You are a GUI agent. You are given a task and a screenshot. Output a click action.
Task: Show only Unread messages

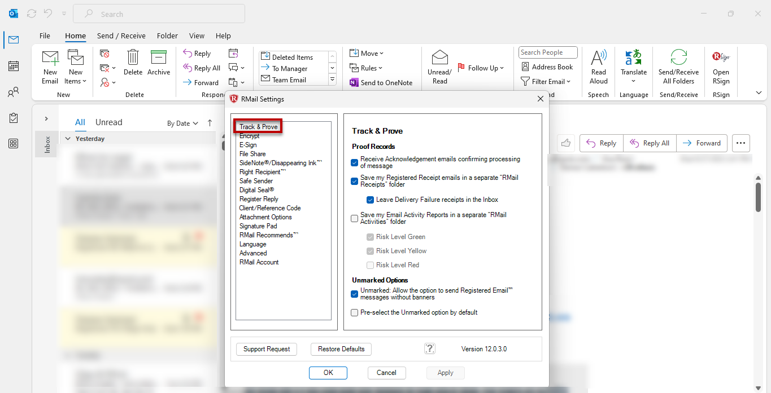108,122
